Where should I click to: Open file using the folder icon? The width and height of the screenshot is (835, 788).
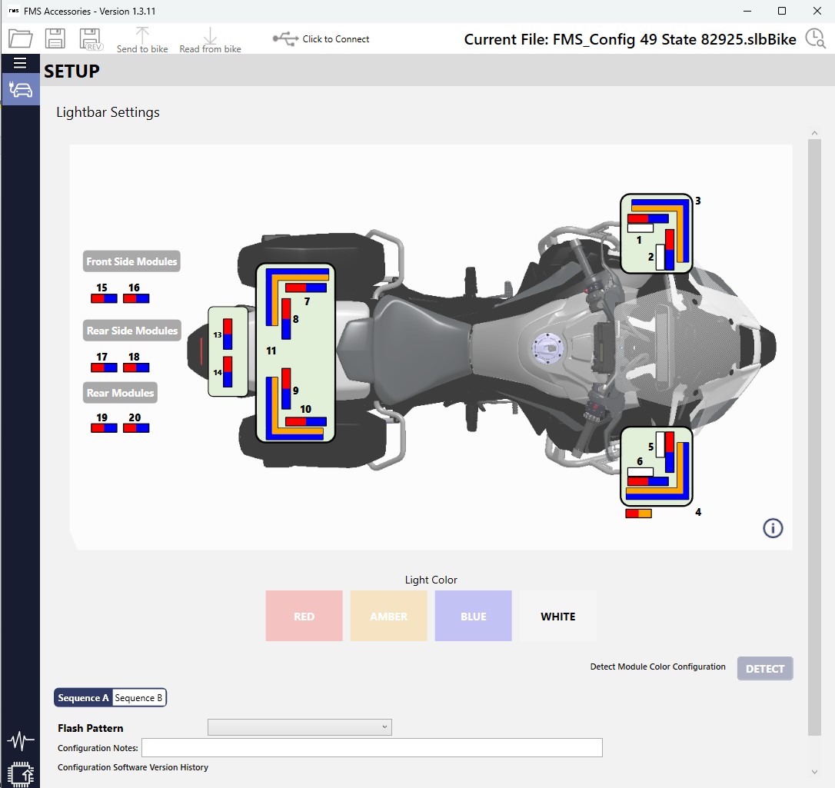pyautogui.click(x=20, y=38)
